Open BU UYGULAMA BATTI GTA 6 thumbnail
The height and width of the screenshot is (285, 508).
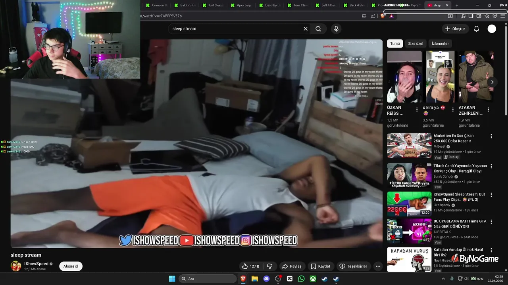point(409,231)
